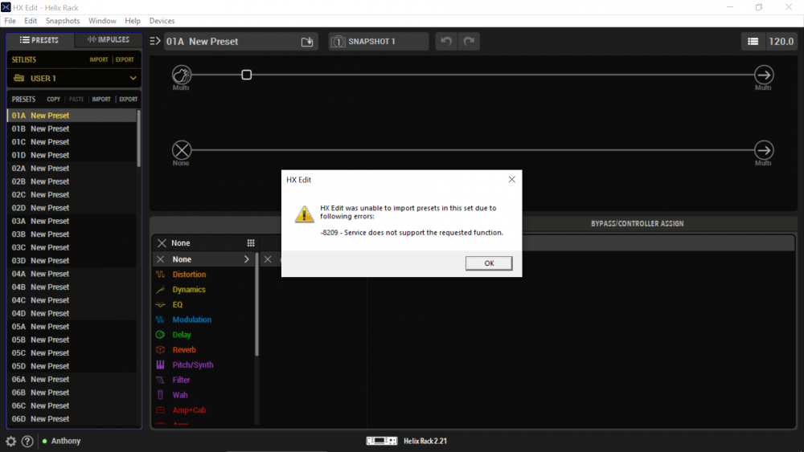Click the Amp+Cab category icon
The width and height of the screenshot is (804, 452).
tap(161, 410)
